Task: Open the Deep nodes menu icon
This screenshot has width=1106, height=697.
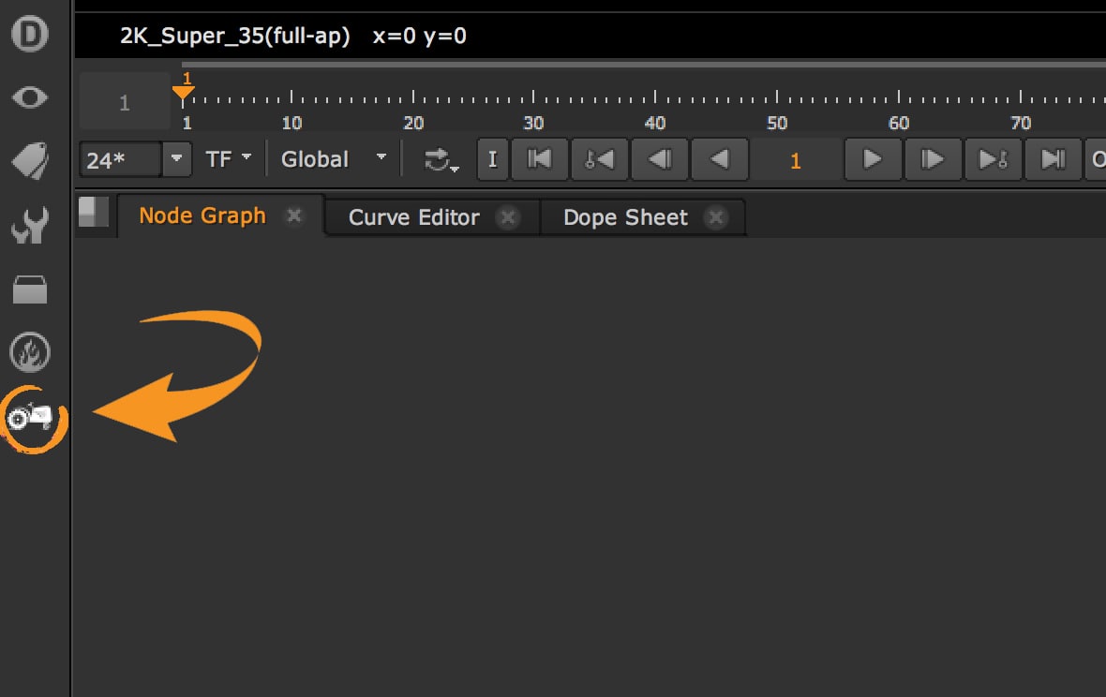Action: pyautogui.click(x=30, y=35)
